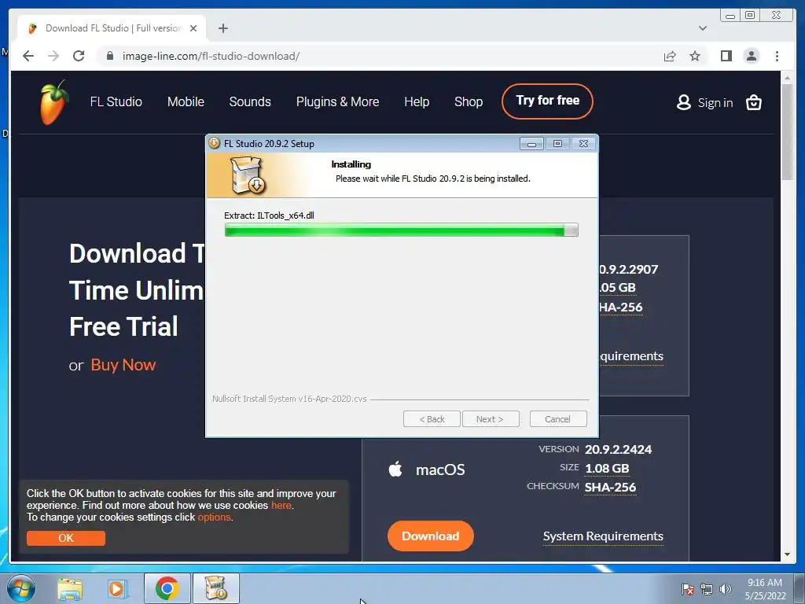
Task: Click the taskbar clock 9:16 AM
Action: click(x=765, y=583)
